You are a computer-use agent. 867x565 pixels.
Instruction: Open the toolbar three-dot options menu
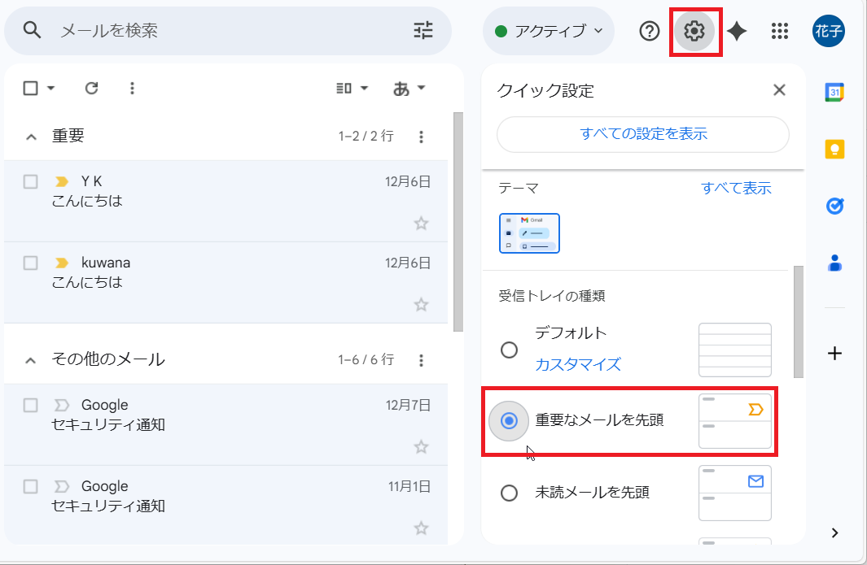(132, 88)
